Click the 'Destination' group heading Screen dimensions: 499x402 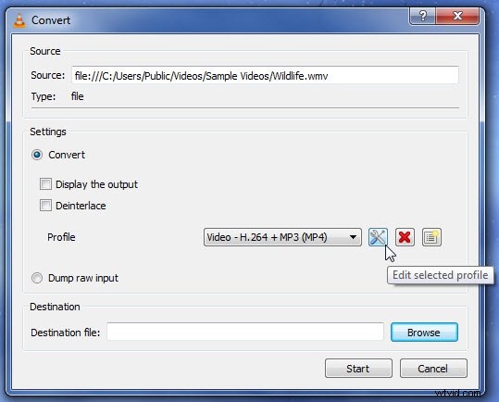point(55,307)
